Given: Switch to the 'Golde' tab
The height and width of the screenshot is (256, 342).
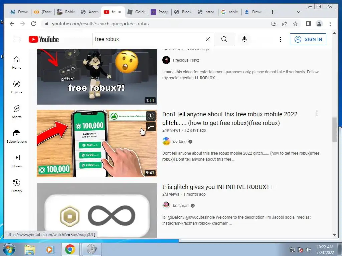Looking at the screenshot, I should (137, 12).
